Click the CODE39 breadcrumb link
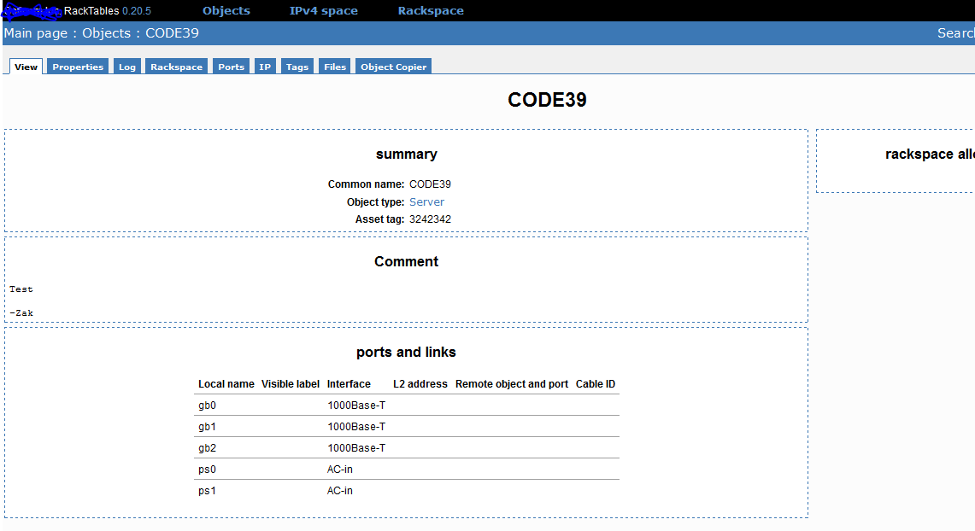The width and height of the screenshot is (975, 531). pos(172,33)
